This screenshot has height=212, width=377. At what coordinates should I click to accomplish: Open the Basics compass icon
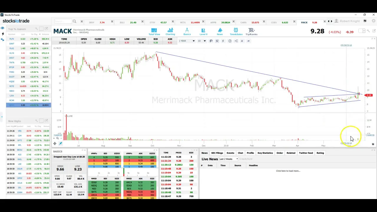(187, 32)
